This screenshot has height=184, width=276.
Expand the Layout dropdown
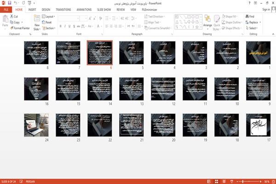pyautogui.click(x=48, y=17)
